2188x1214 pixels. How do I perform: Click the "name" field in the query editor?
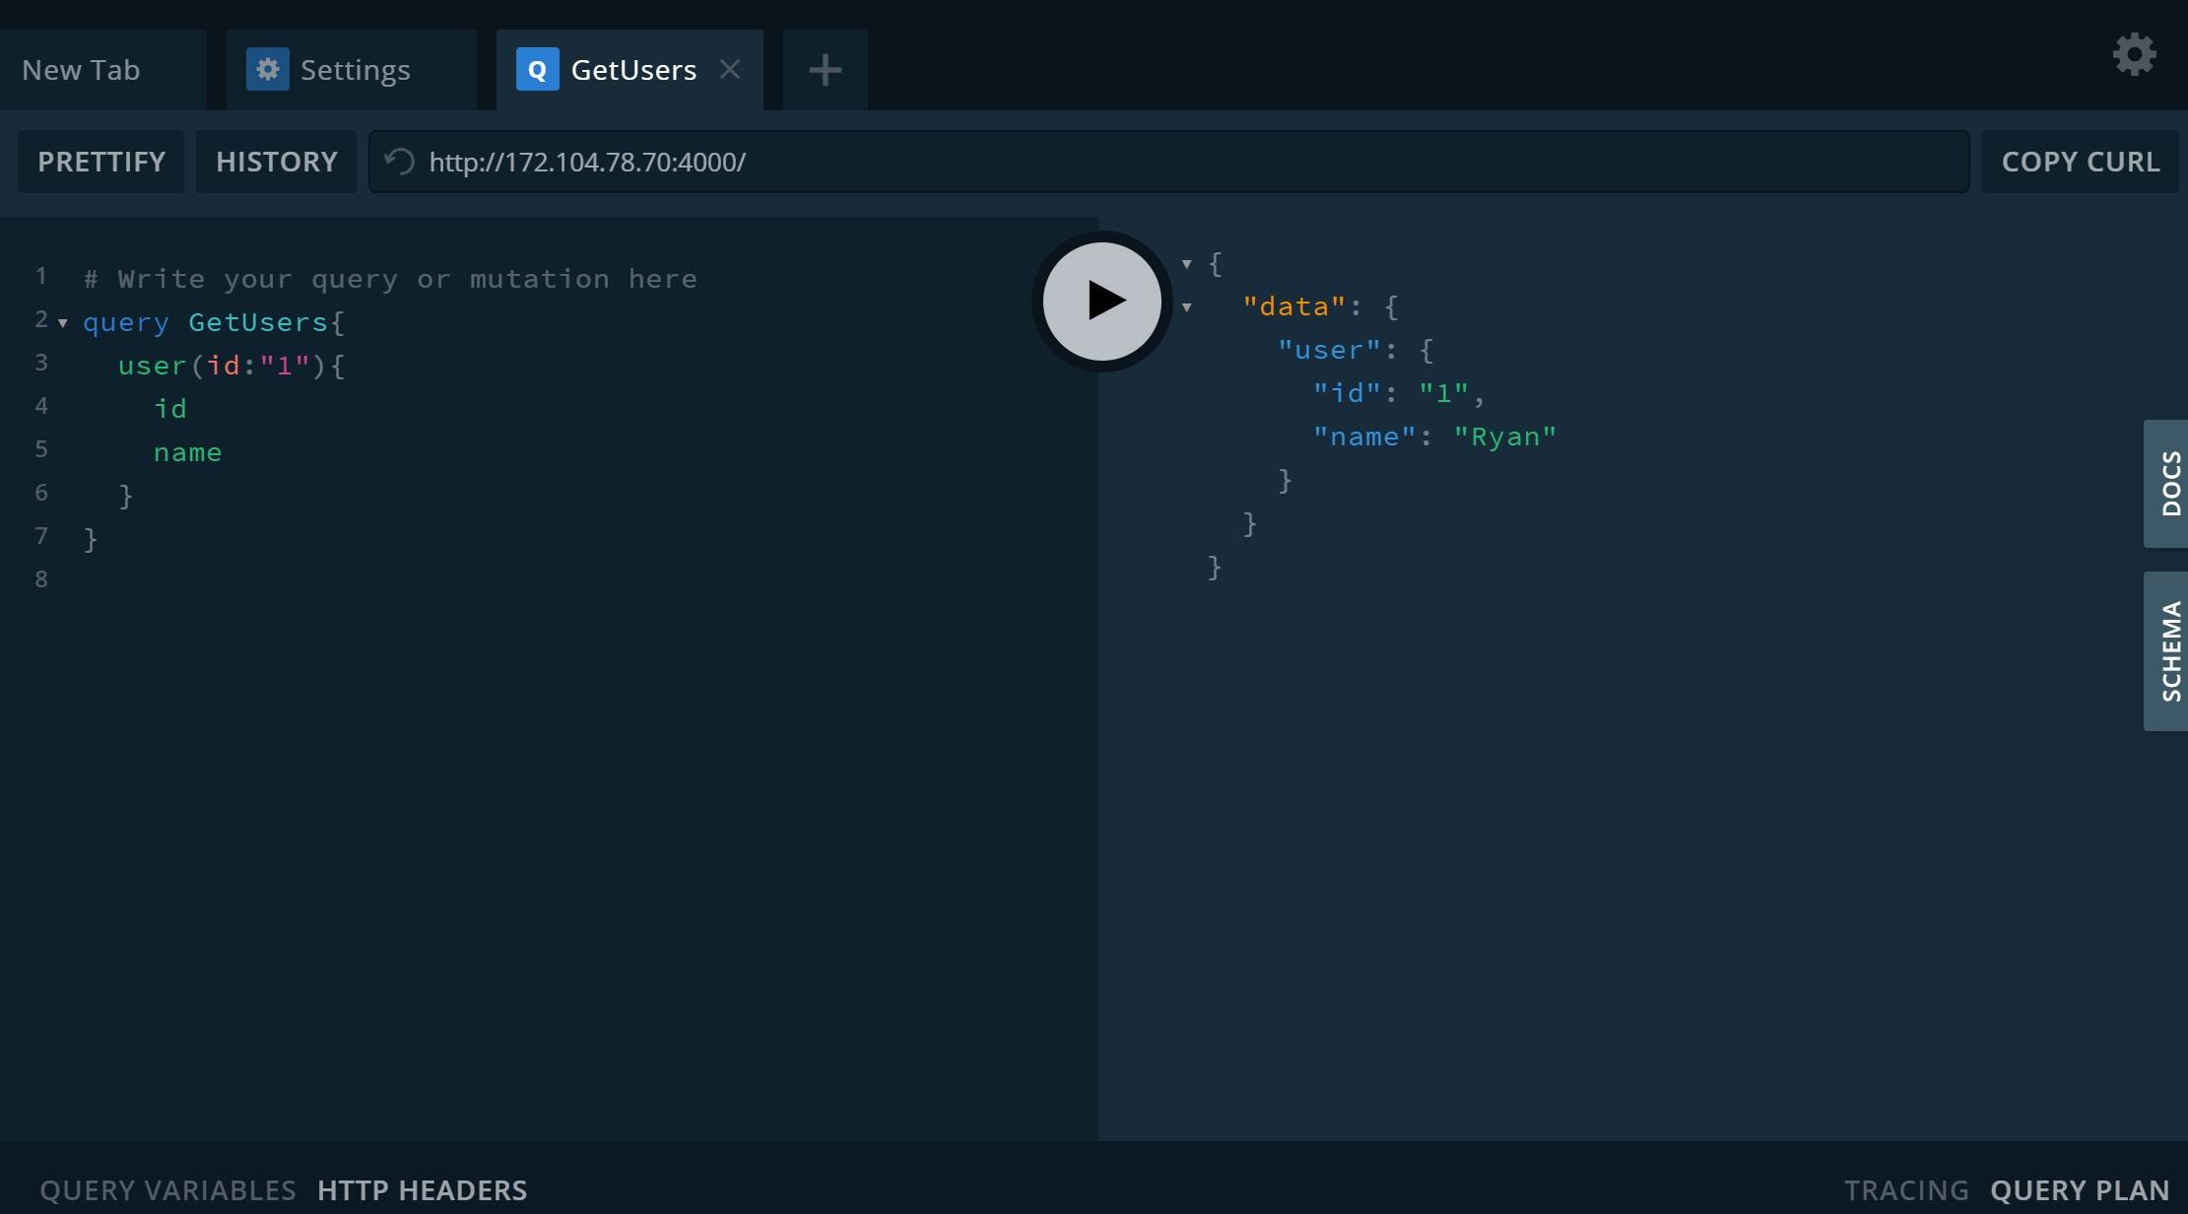point(187,452)
